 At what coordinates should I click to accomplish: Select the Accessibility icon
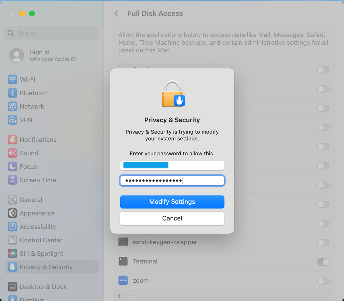[12, 227]
